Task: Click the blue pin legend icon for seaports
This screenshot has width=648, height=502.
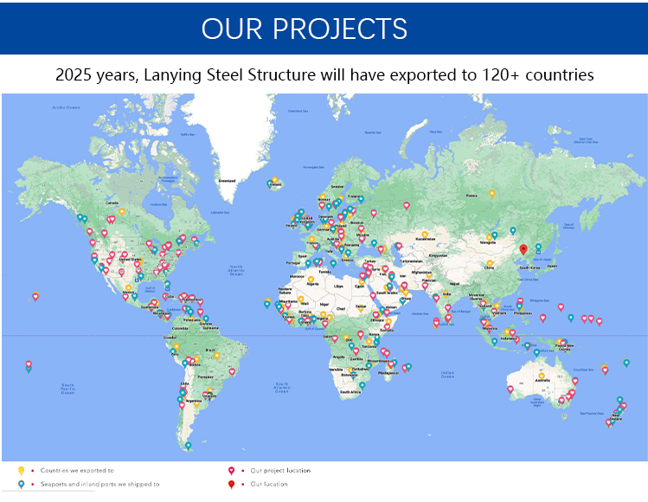Action: 22,484
